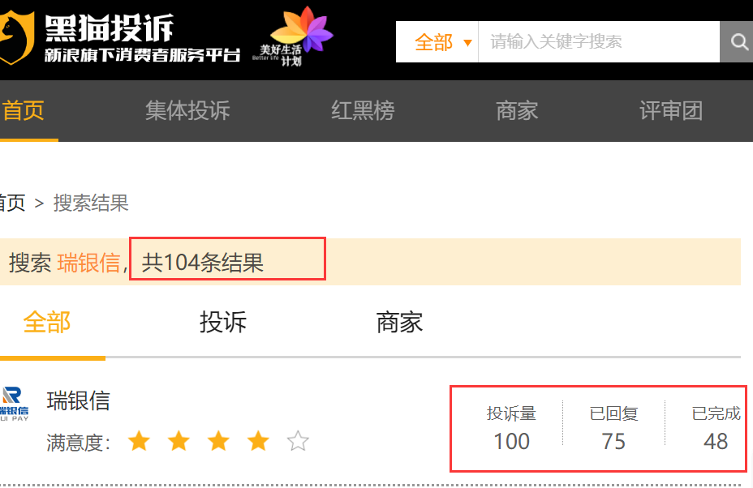
Task: Click the Black Cat shield logo
Action: tap(17, 38)
